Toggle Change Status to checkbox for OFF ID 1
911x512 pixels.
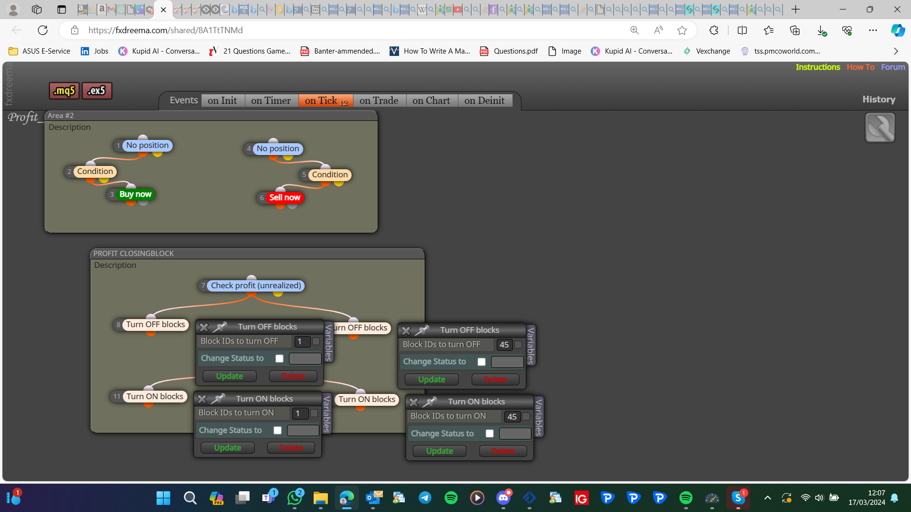tap(279, 358)
